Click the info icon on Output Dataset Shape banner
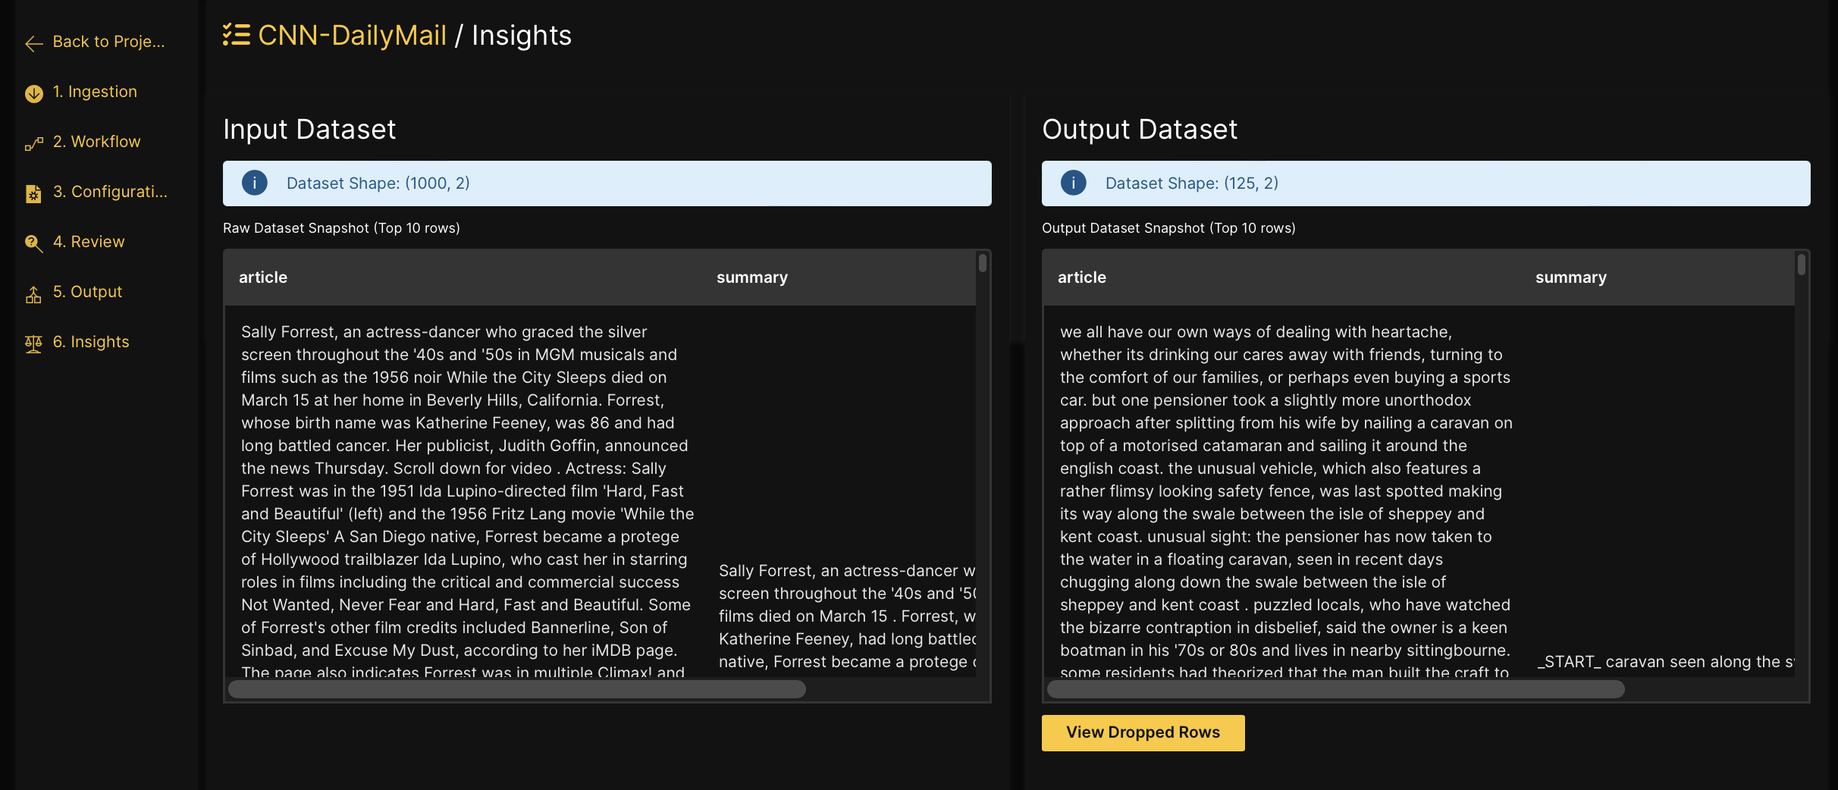This screenshot has width=1838, height=790. [x=1073, y=183]
